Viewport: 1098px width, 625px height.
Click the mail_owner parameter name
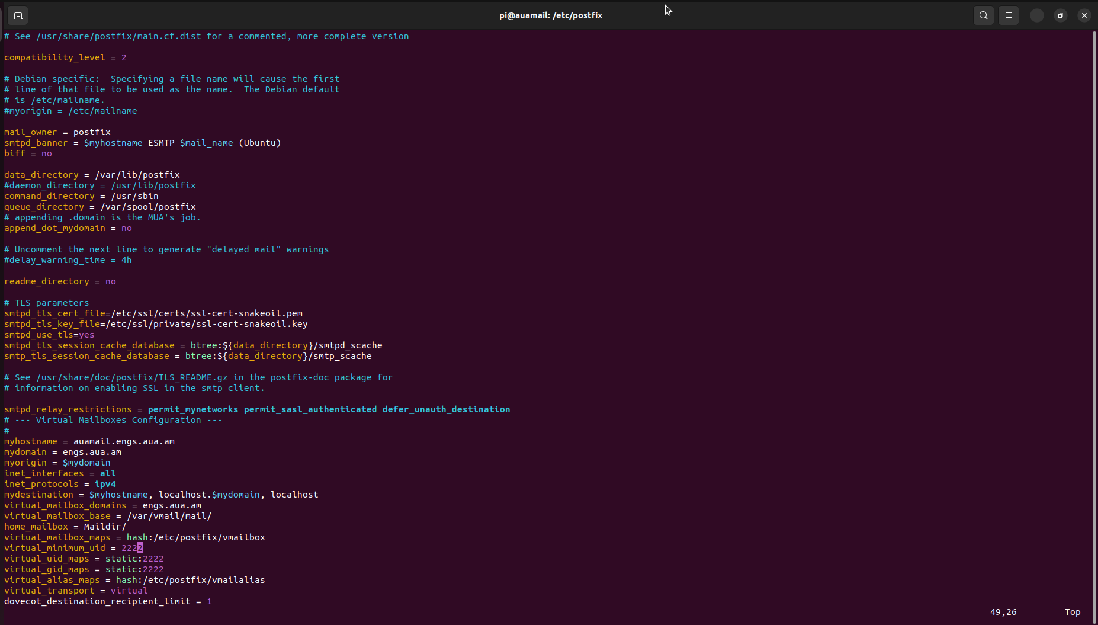[30, 132]
